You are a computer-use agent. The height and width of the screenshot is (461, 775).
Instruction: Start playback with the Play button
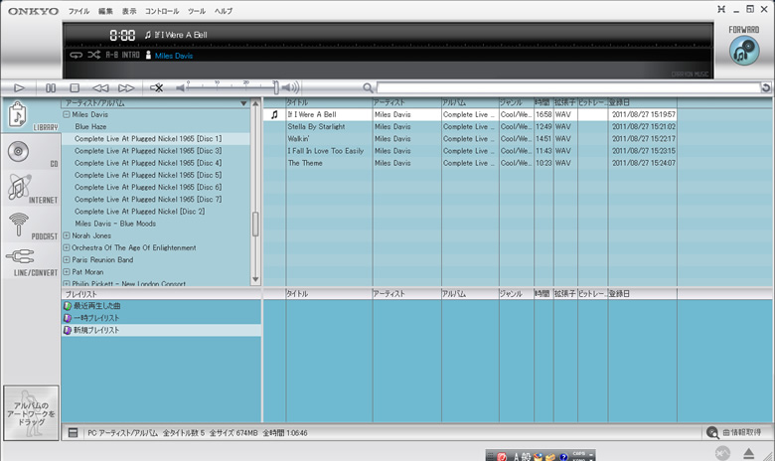coord(19,88)
